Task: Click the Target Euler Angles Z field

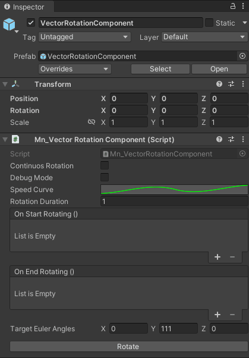Action: (x=229, y=328)
